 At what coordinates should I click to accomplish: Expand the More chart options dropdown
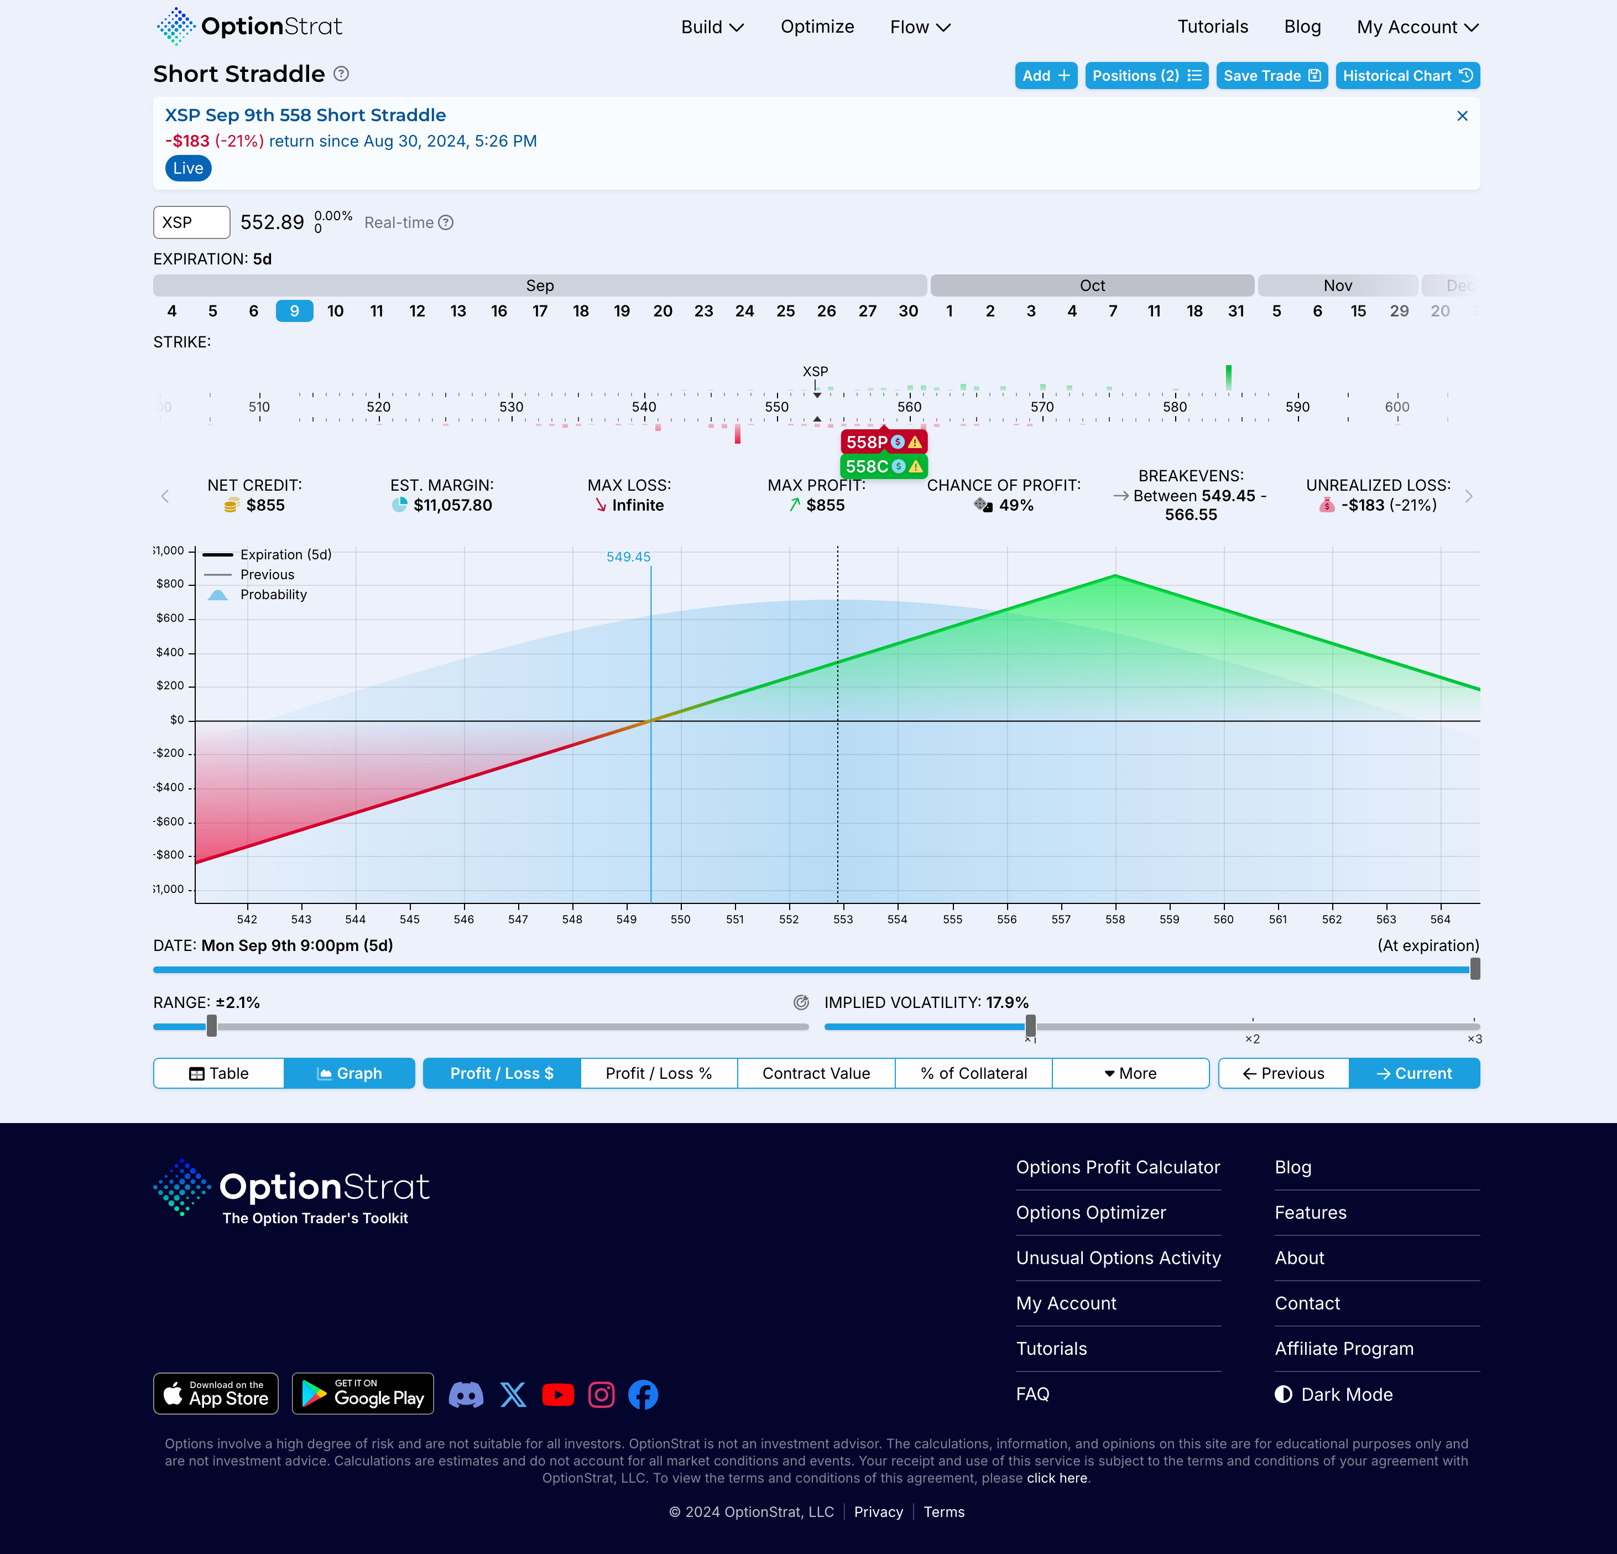(x=1129, y=1073)
